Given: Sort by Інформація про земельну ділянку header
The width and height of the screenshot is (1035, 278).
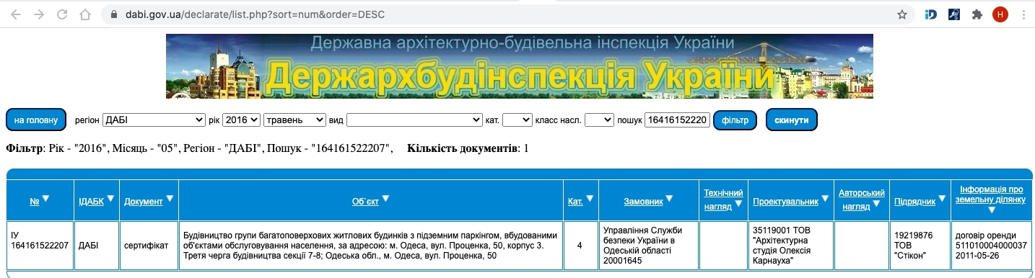Looking at the screenshot, I should click(992, 194).
